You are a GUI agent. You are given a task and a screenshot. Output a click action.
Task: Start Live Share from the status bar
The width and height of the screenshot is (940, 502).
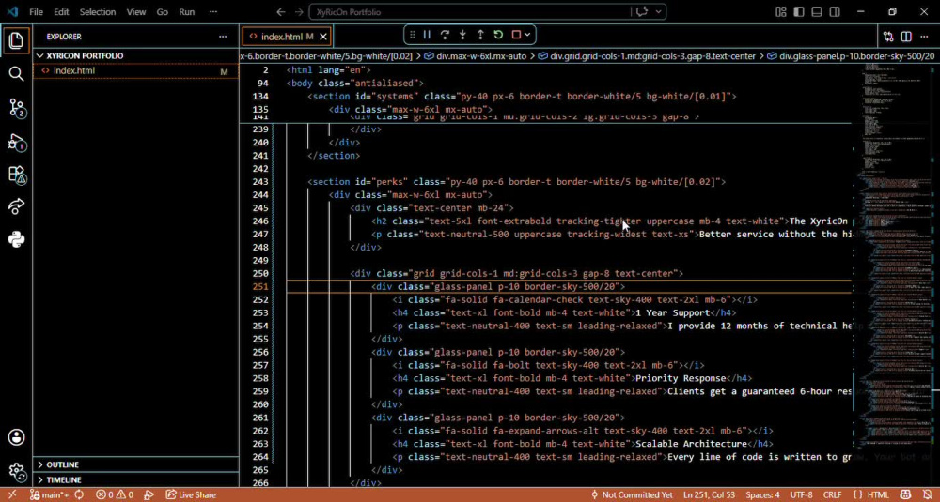tap(191, 494)
